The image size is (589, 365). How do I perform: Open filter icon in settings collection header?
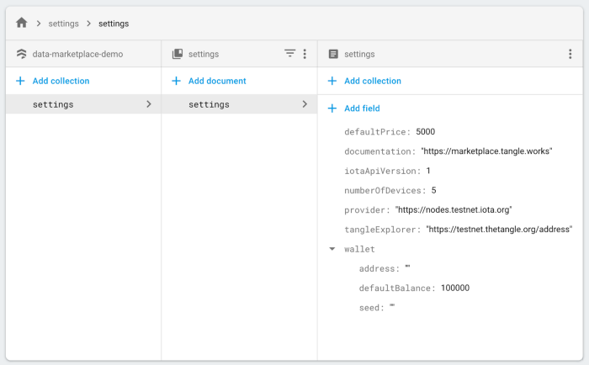[289, 53]
